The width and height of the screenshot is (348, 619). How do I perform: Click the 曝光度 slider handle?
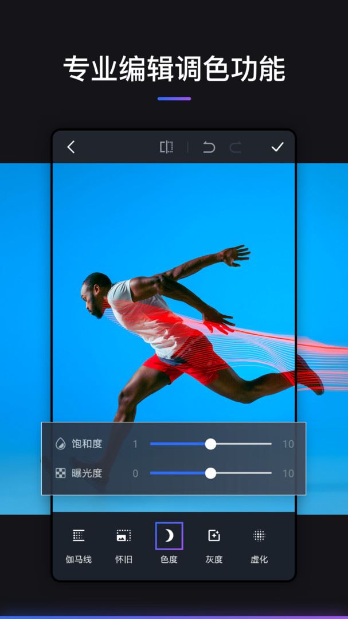pos(210,473)
